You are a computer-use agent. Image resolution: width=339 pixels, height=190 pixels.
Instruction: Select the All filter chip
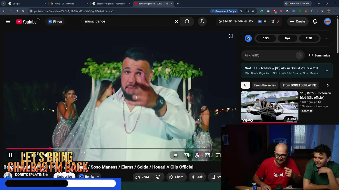(x=246, y=85)
